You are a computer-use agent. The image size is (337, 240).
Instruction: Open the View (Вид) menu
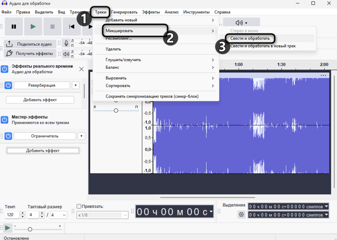point(61,12)
